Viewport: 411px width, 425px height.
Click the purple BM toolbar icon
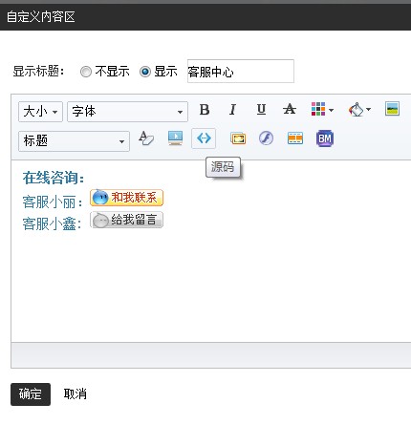pyautogui.click(x=325, y=138)
